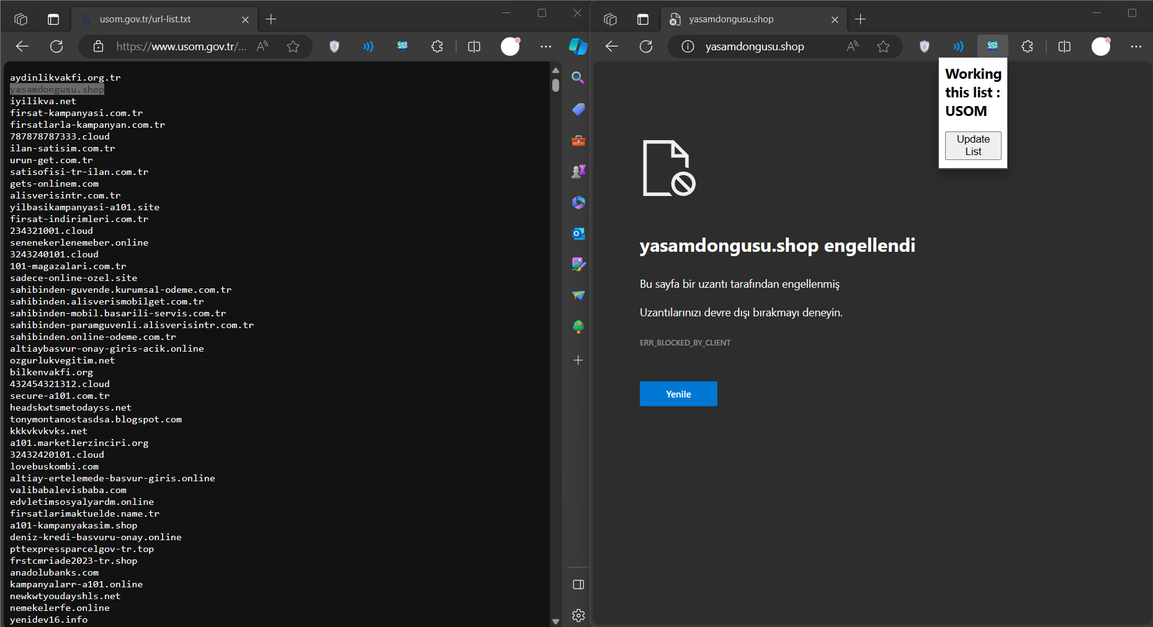1153x627 pixels.
Task: Open sidebar Tools briefcase icon
Action: tap(578, 141)
